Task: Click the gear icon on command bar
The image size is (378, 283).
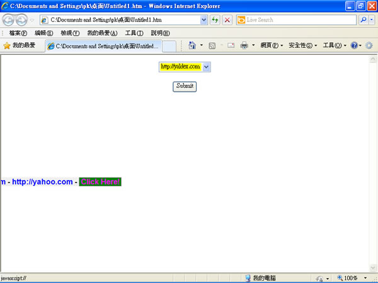Action: (369, 45)
